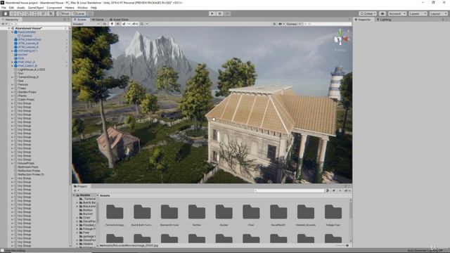Screen dimensions: 450x253
Task: Toggle scene audio
Action: click(117, 24)
